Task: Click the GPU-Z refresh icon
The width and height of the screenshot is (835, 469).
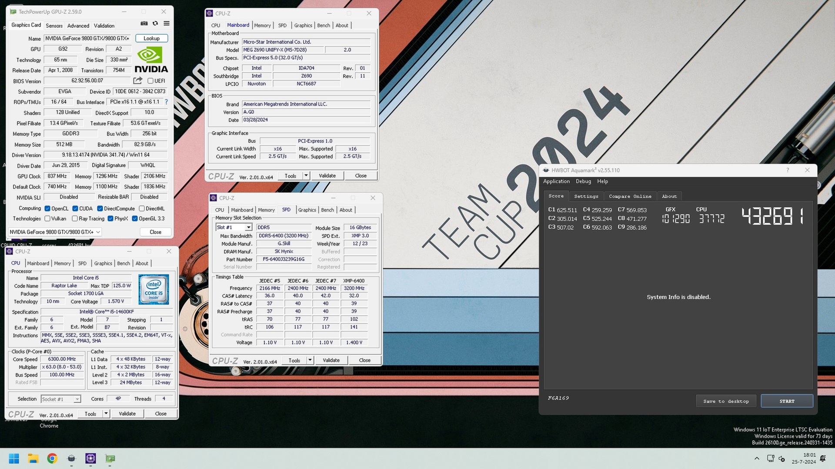Action: point(155,23)
